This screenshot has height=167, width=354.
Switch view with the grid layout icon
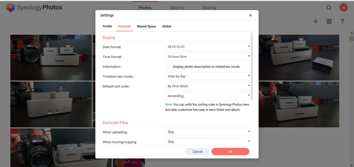[x=329, y=21]
